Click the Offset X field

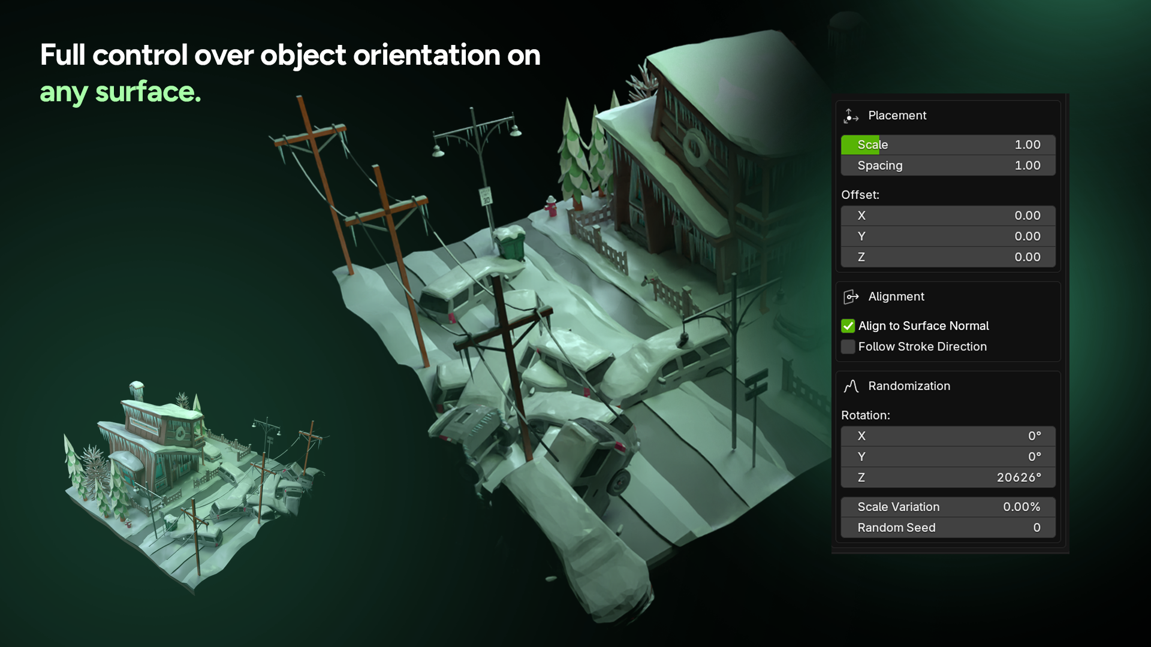click(x=947, y=216)
